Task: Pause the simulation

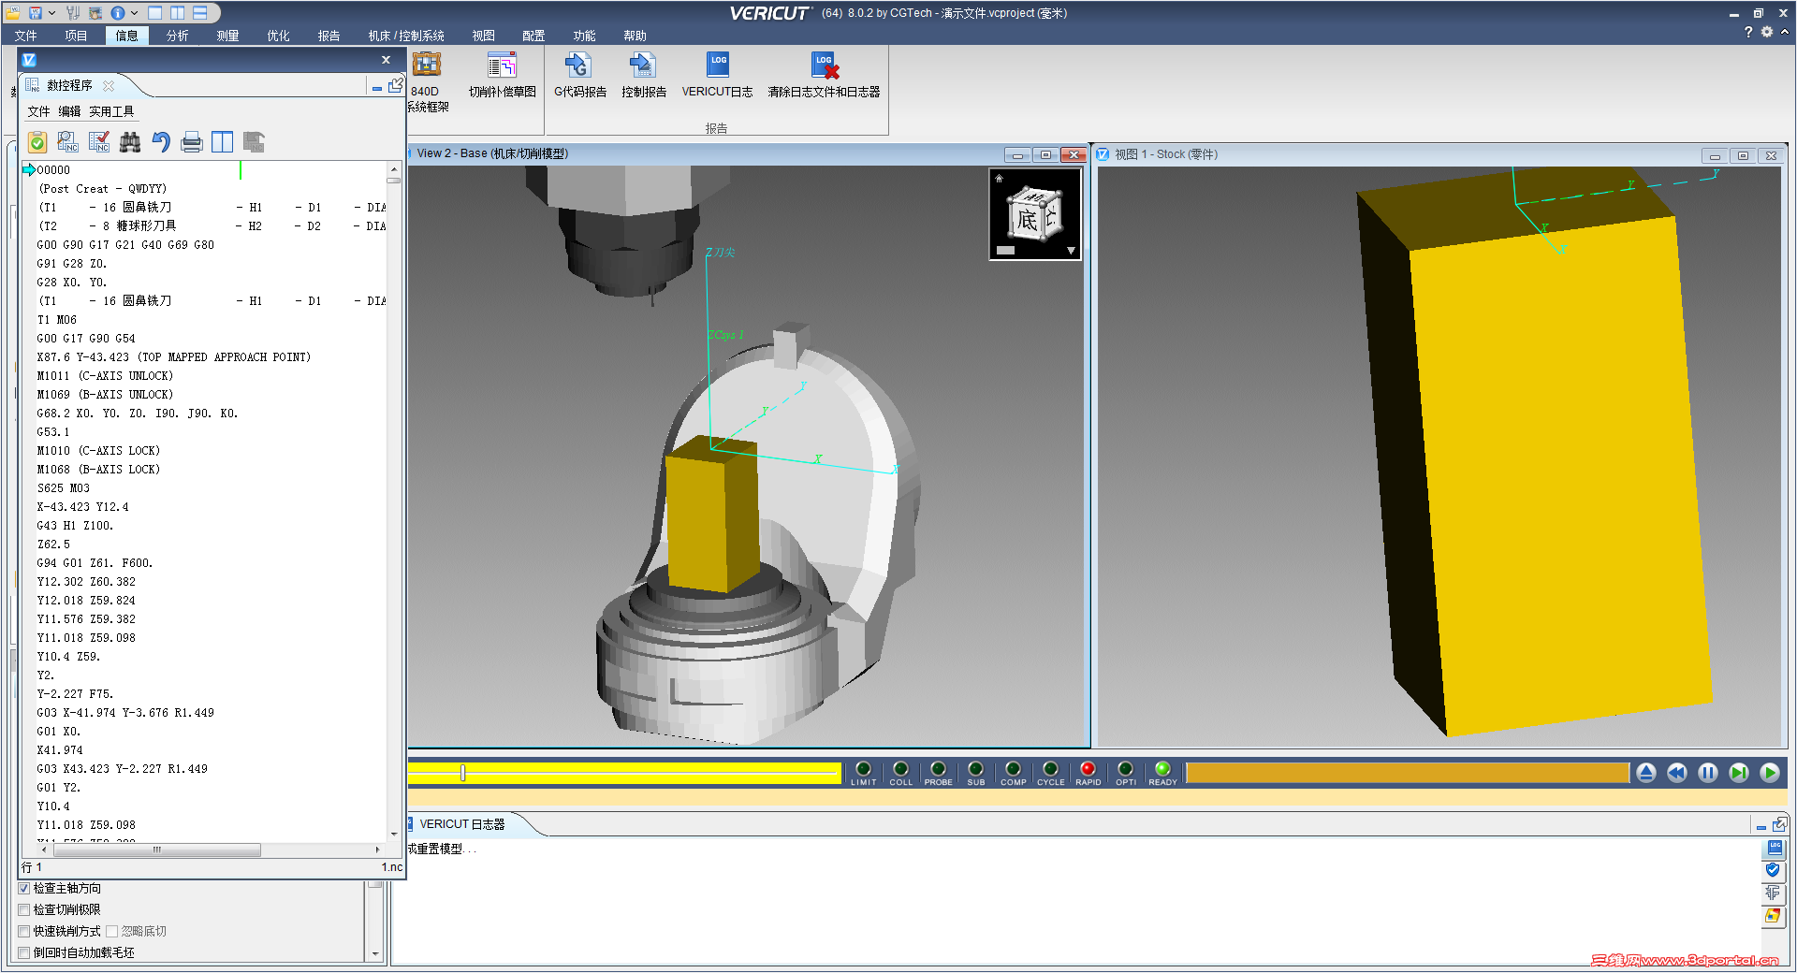Action: 1708,773
